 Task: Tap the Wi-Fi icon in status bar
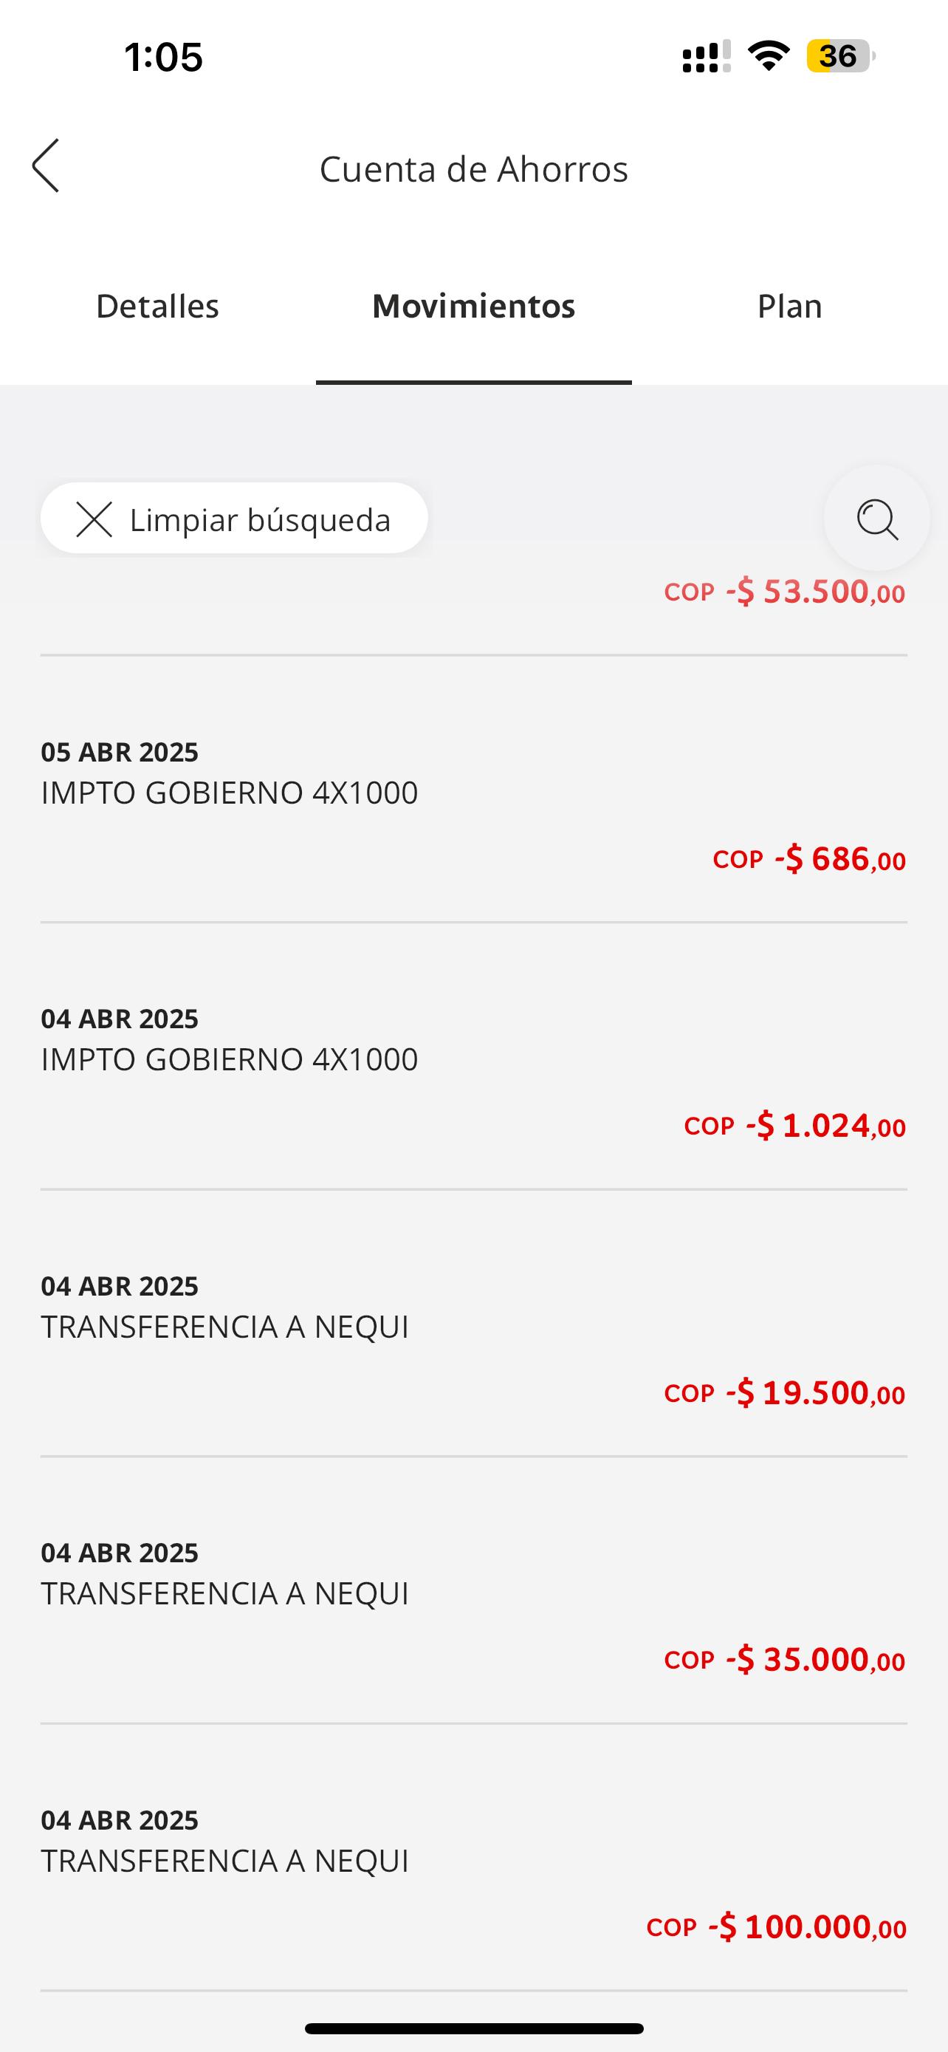click(768, 57)
